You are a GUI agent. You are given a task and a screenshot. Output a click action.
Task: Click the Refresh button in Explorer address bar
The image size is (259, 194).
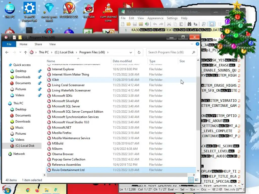coord(139,52)
